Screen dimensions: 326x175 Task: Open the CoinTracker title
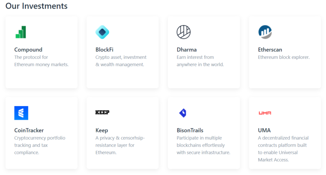29,130
